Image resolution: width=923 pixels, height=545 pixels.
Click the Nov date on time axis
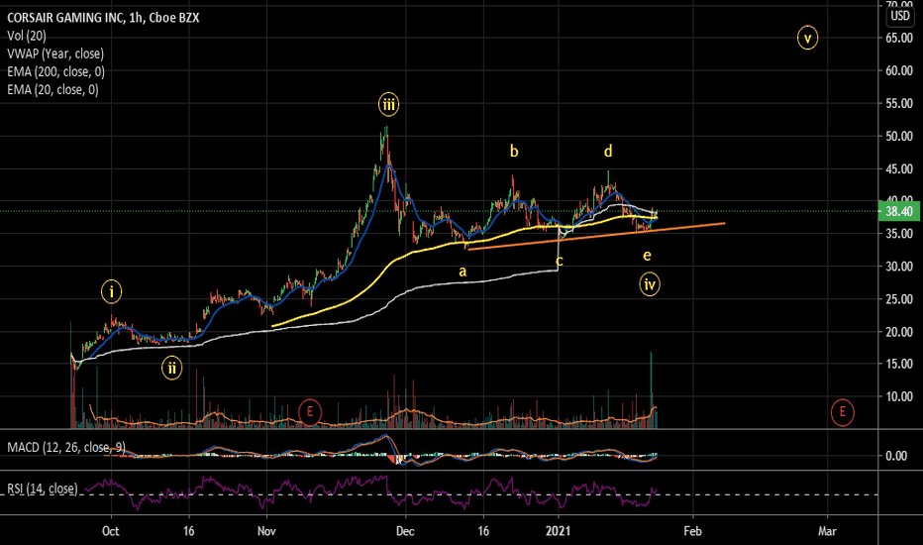tap(266, 531)
